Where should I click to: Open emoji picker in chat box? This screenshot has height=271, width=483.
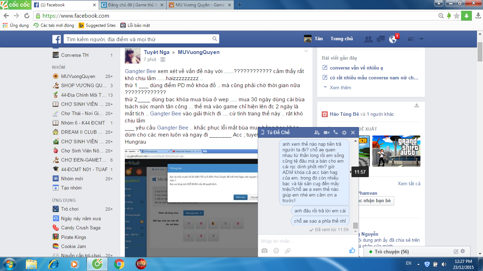276,251
